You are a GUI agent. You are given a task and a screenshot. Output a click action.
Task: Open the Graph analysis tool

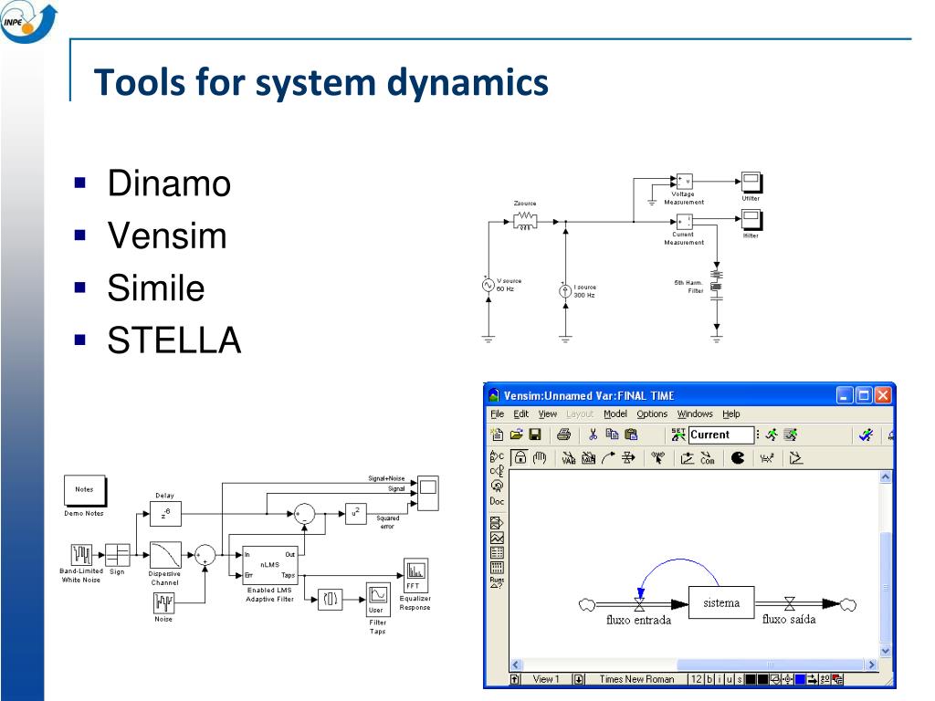coord(497,538)
